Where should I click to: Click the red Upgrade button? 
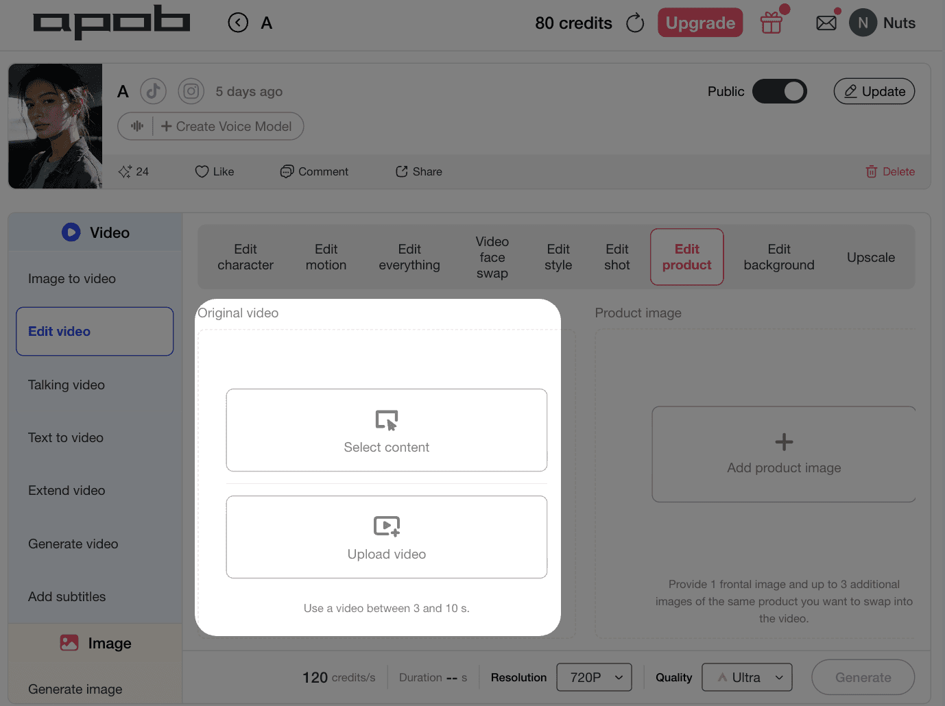pos(700,23)
